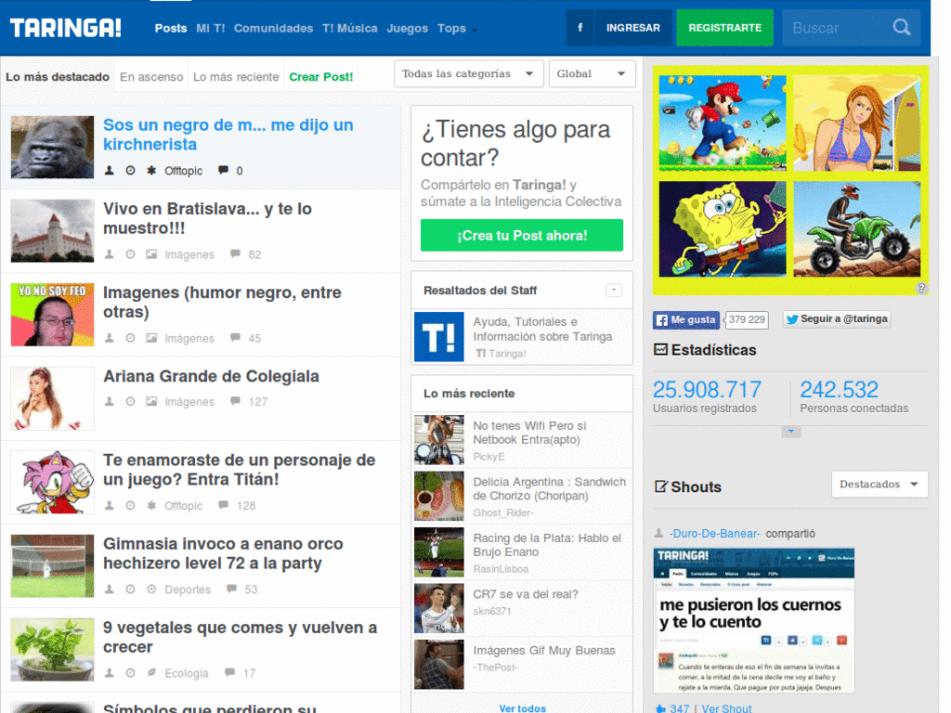The image size is (951, 713).
Task: Switch to the En ascenso tab
Action: [x=151, y=77]
